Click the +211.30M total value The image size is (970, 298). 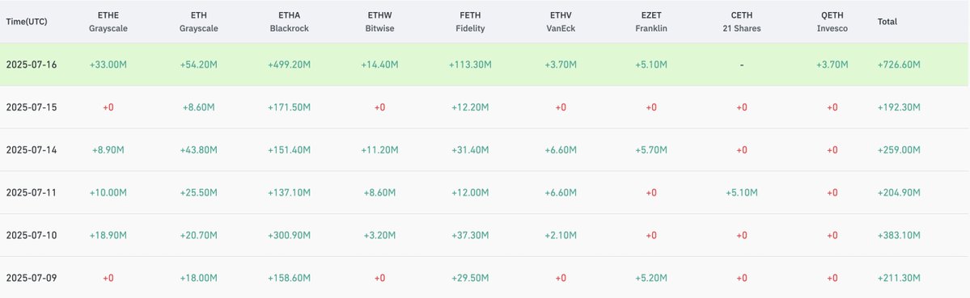point(899,279)
